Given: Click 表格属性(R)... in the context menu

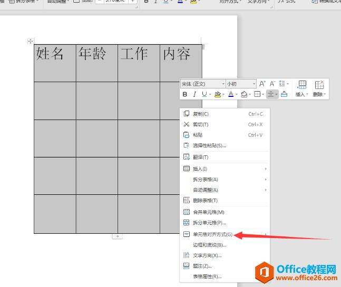Looking at the screenshot, I should [207, 276].
